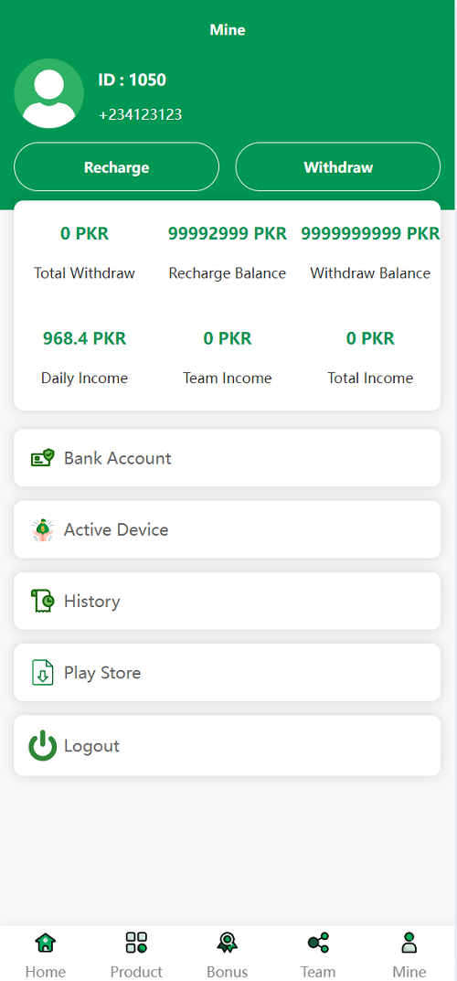Click the Bank Account card icon

[43, 458]
